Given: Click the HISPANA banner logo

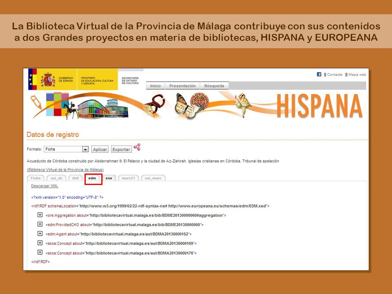Looking at the screenshot, I should click(319, 106).
